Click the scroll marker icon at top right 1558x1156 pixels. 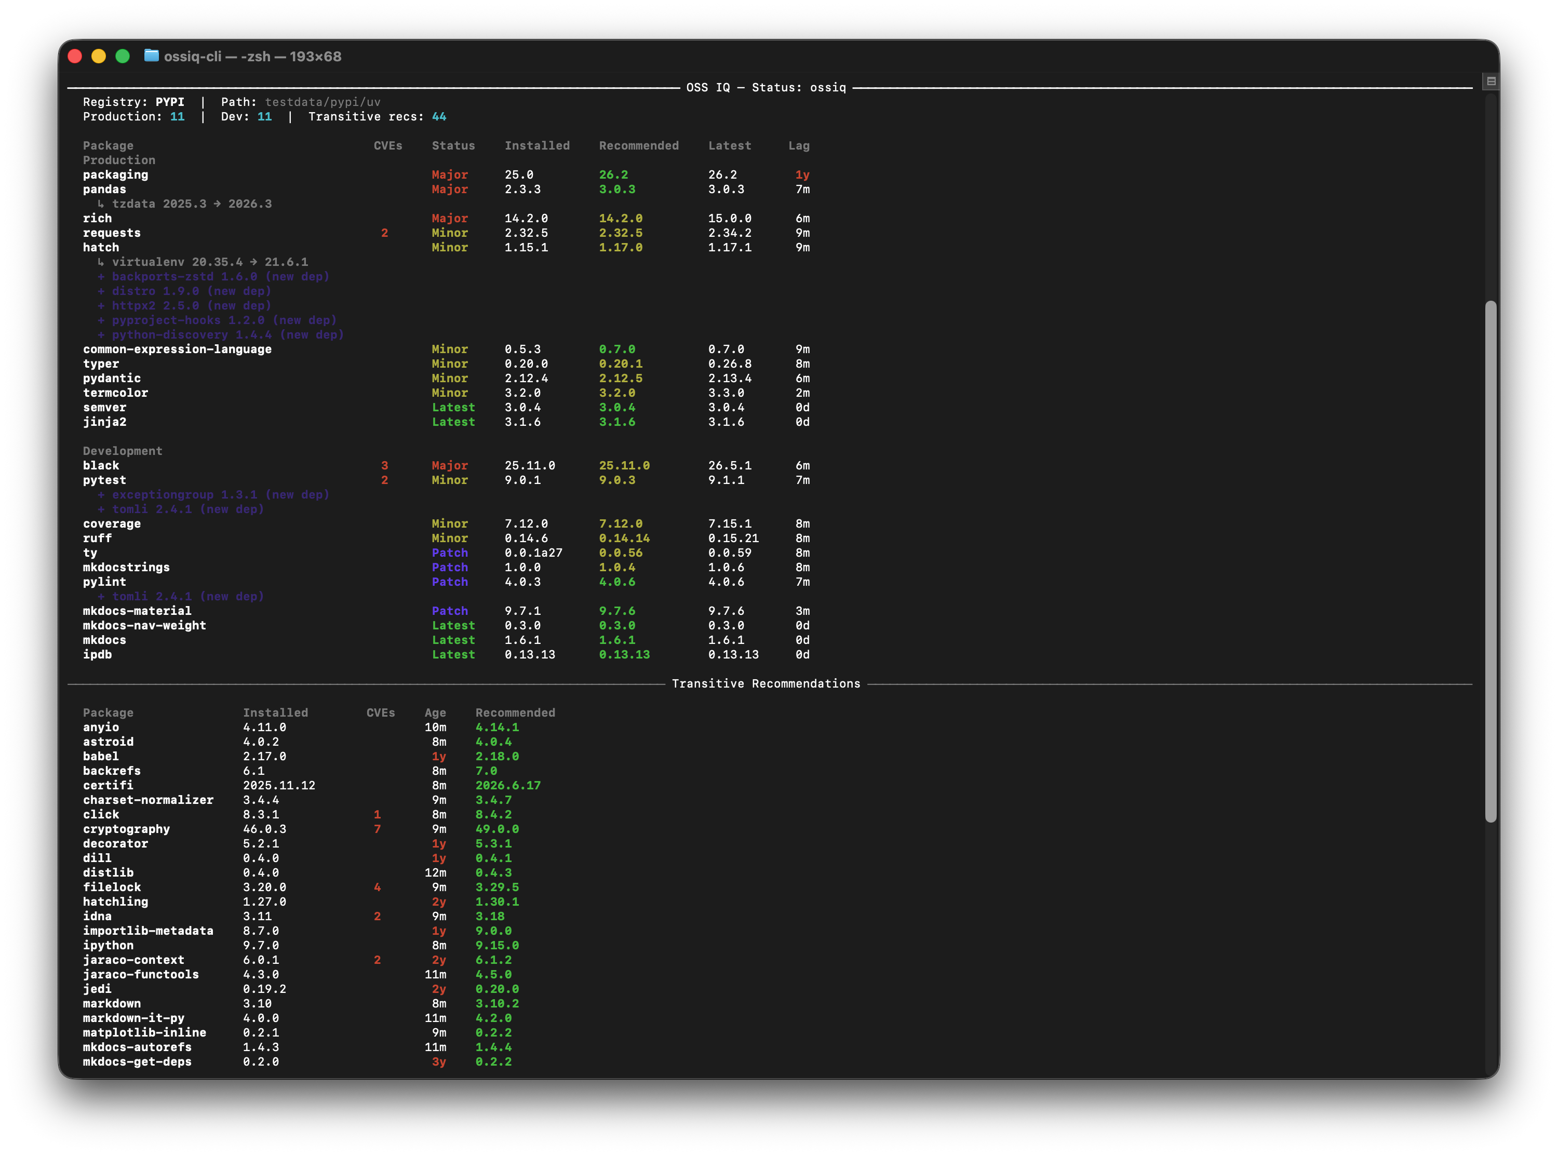pos(1491,81)
